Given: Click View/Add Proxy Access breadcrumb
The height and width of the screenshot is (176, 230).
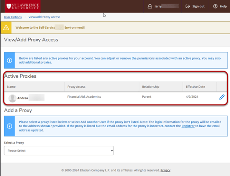Looking at the screenshot, I should (x=44, y=17).
